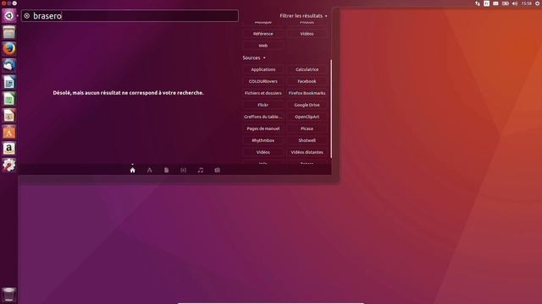The image size is (542, 304).
Task: Select the Picasa source button
Action: pos(307,128)
